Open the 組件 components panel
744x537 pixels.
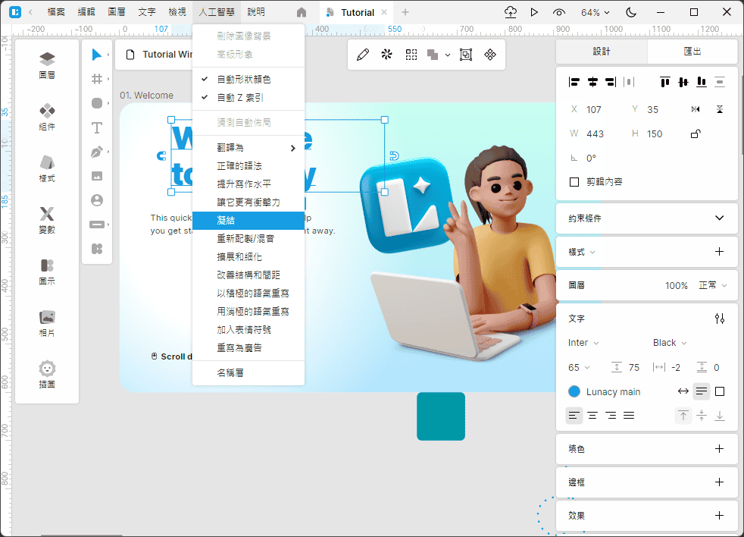47,117
